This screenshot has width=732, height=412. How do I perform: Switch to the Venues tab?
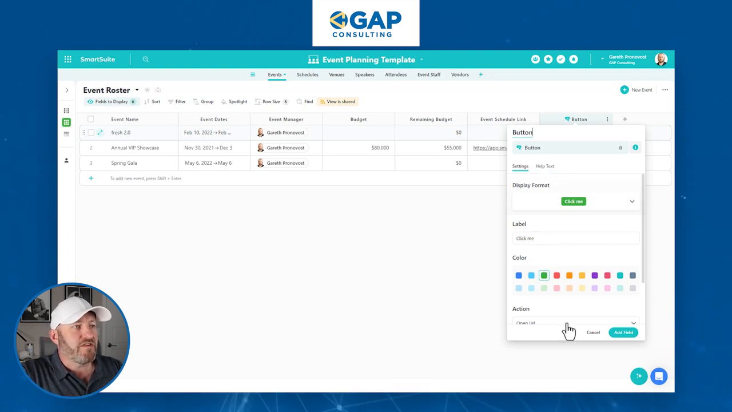pyautogui.click(x=336, y=74)
